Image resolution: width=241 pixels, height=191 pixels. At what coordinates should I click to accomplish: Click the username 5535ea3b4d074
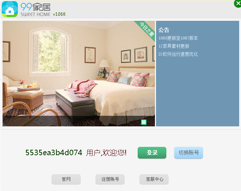(54, 153)
